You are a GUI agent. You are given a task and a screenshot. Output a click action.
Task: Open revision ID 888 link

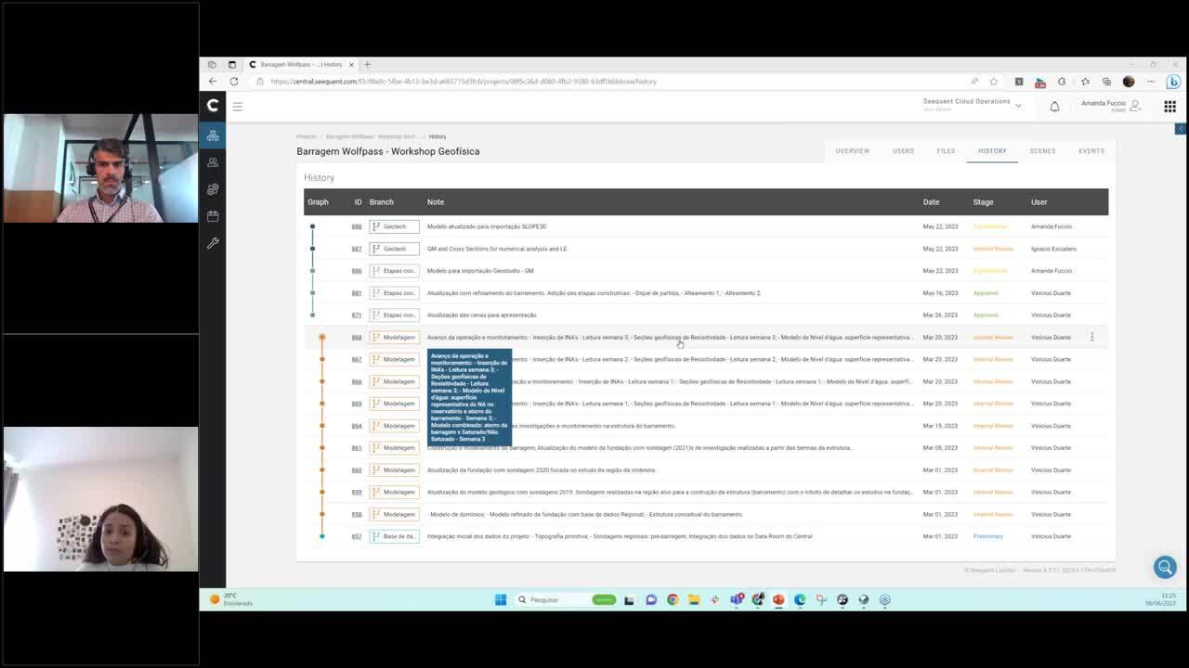click(x=357, y=226)
